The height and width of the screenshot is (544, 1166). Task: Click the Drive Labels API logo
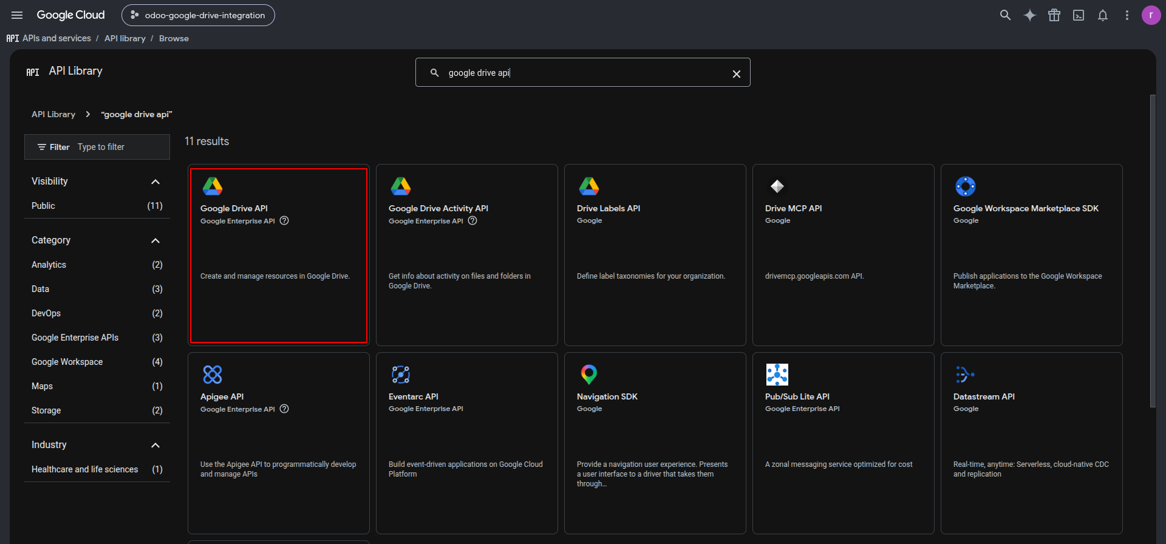(589, 186)
